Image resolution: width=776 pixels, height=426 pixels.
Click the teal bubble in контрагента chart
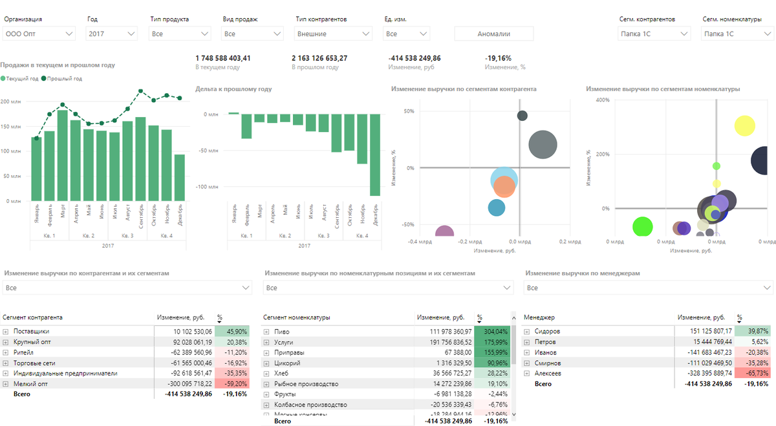point(497,208)
